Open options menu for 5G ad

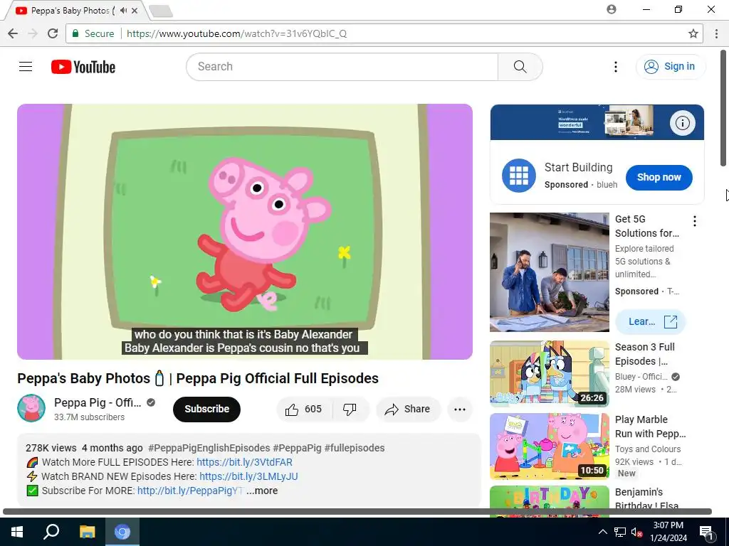(x=695, y=221)
